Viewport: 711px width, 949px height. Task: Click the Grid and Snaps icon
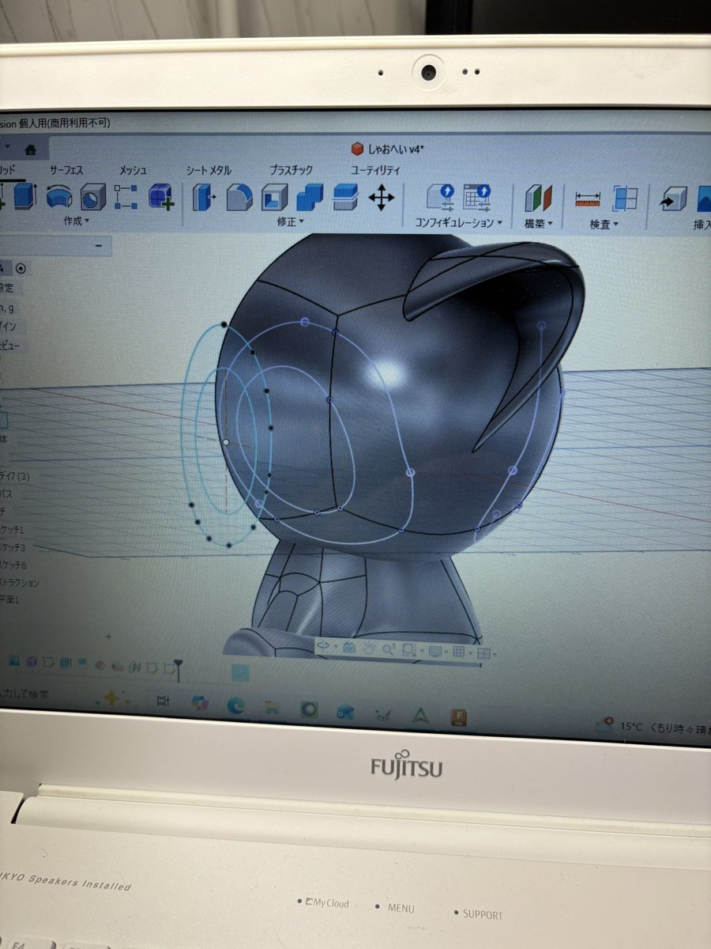pyautogui.click(x=457, y=652)
